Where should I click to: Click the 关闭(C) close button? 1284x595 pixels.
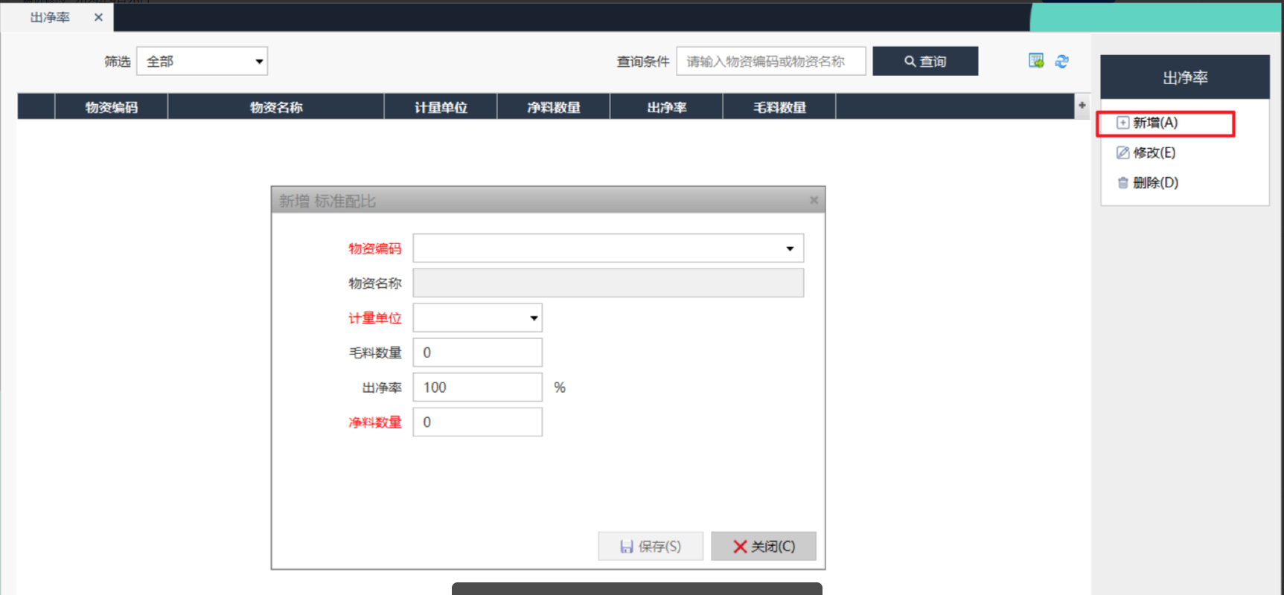(x=764, y=547)
